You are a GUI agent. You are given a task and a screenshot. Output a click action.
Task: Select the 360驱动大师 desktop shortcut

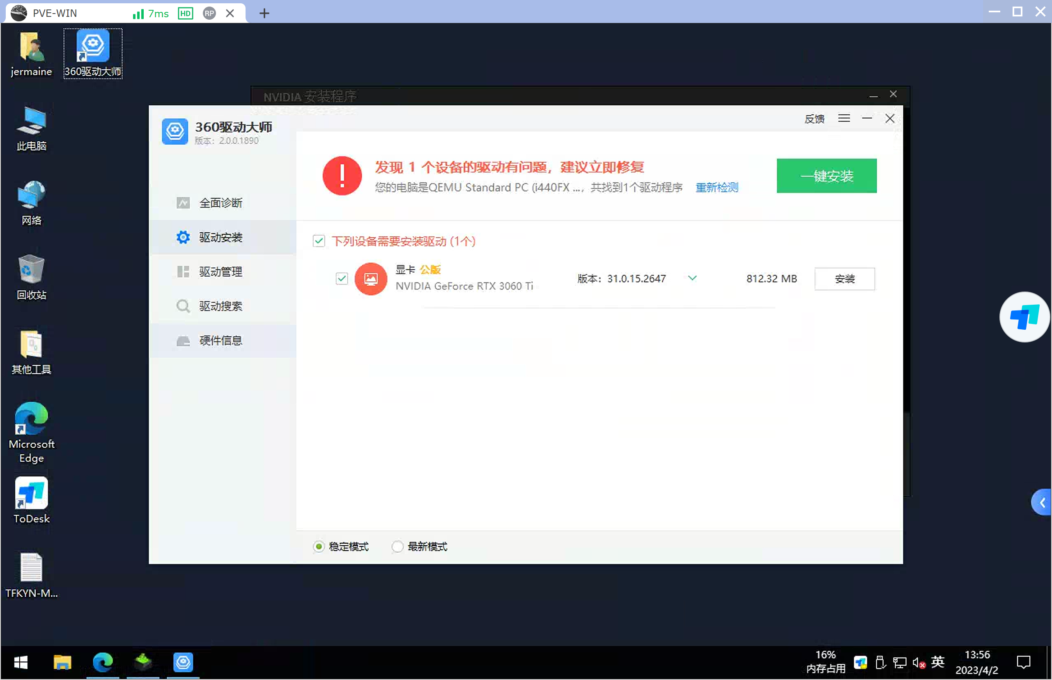(93, 53)
